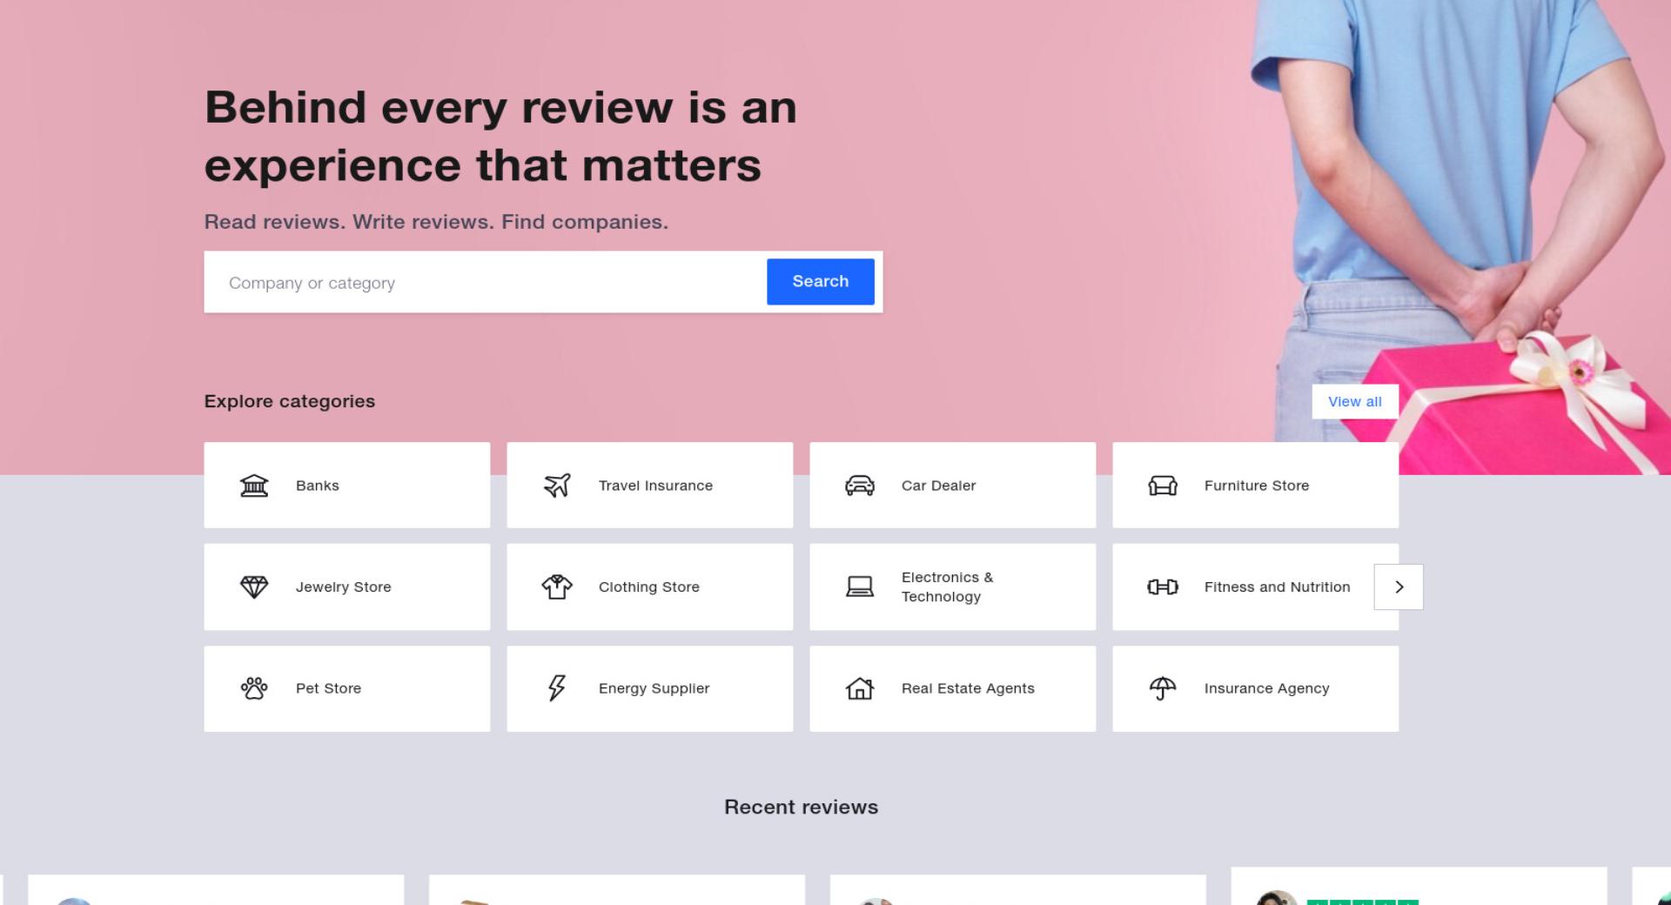
Task: Click the bank building icon for Banks
Action: tap(254, 486)
